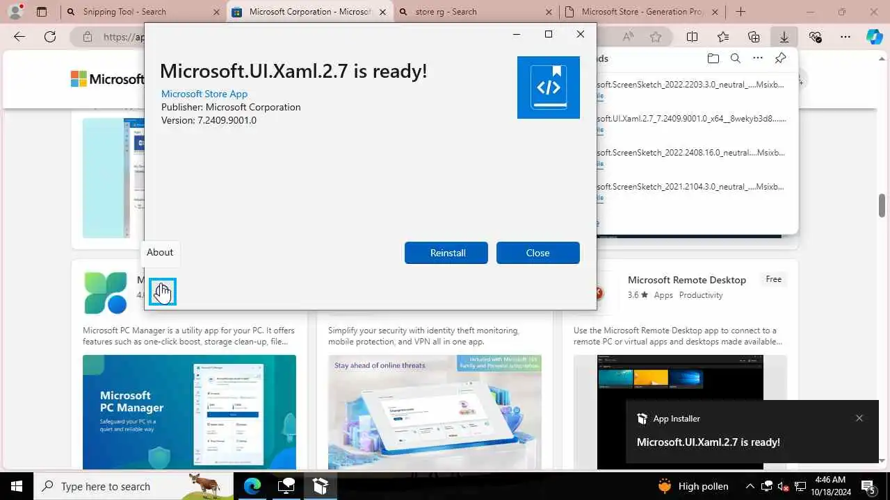Open Remote Desktop dark screenshot thumbnail
Viewport: 890px width, 500px height.
[x=680, y=412]
